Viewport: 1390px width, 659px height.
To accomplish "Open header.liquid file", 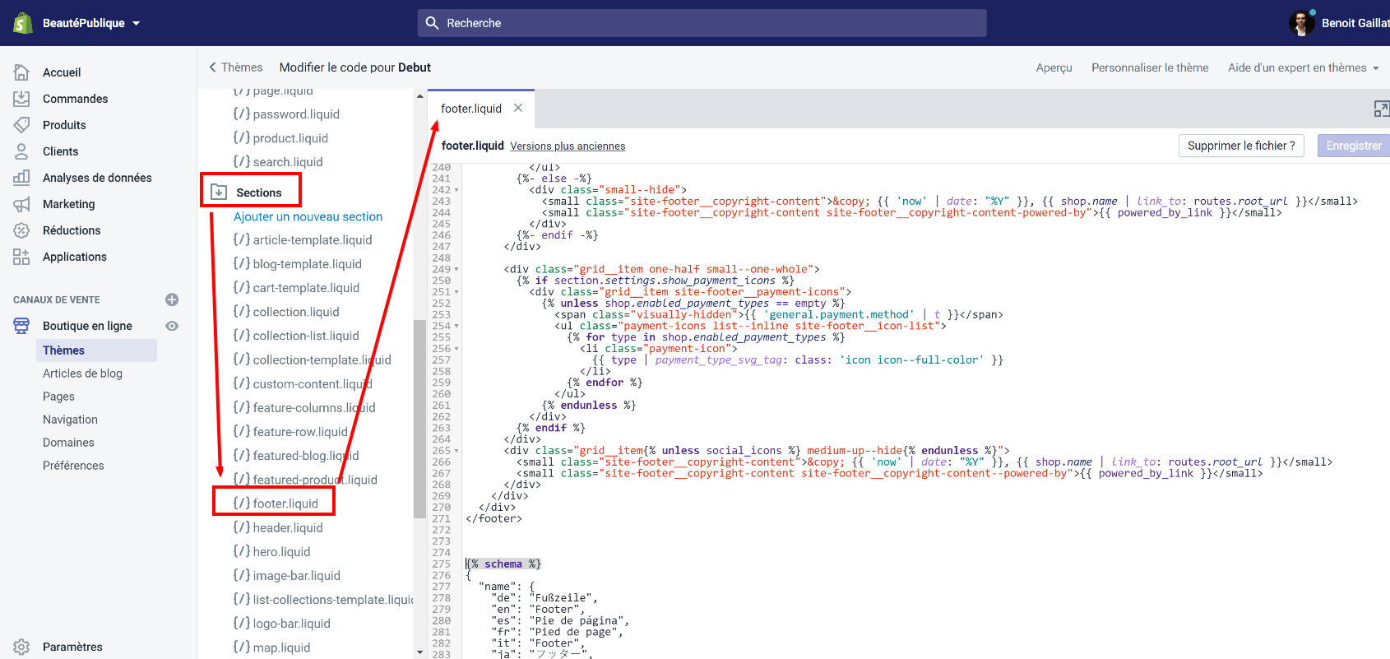I will (x=278, y=528).
